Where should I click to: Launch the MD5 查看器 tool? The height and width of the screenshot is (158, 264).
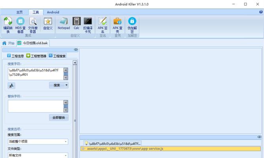(20, 25)
